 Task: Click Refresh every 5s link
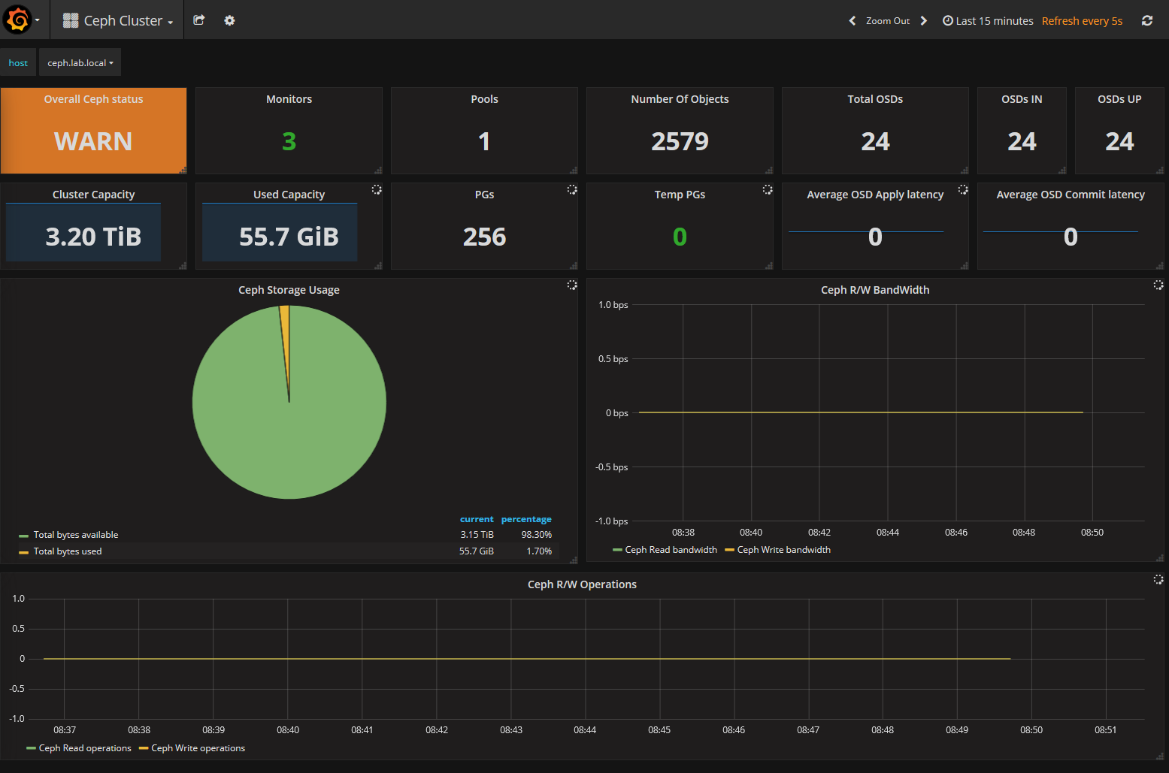coord(1082,21)
